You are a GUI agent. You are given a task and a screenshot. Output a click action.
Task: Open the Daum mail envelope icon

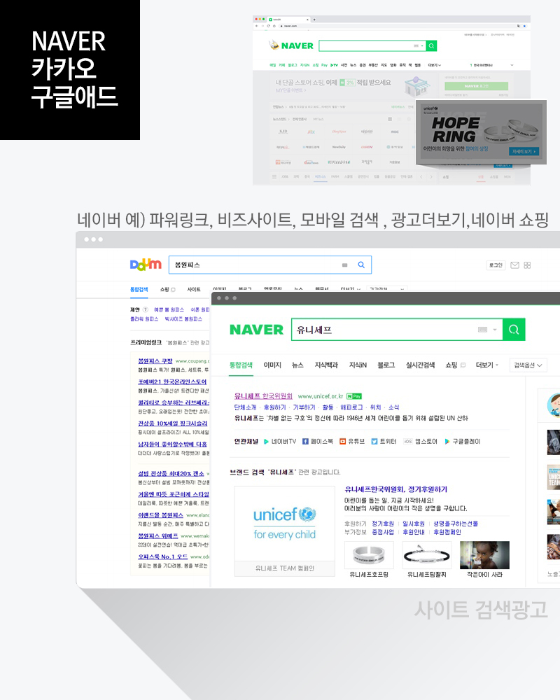click(x=515, y=265)
